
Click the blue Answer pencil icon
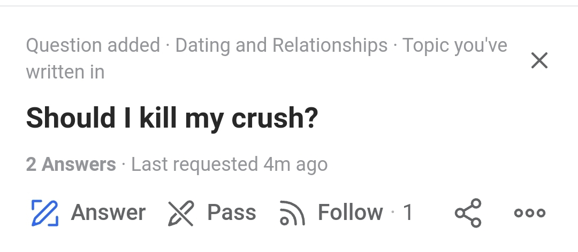[44, 212]
